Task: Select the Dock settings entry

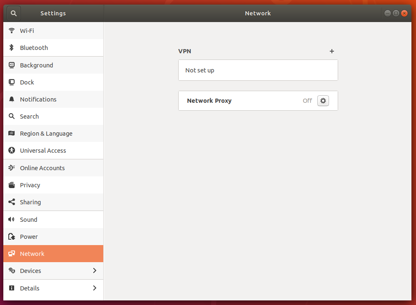Action: click(53, 82)
